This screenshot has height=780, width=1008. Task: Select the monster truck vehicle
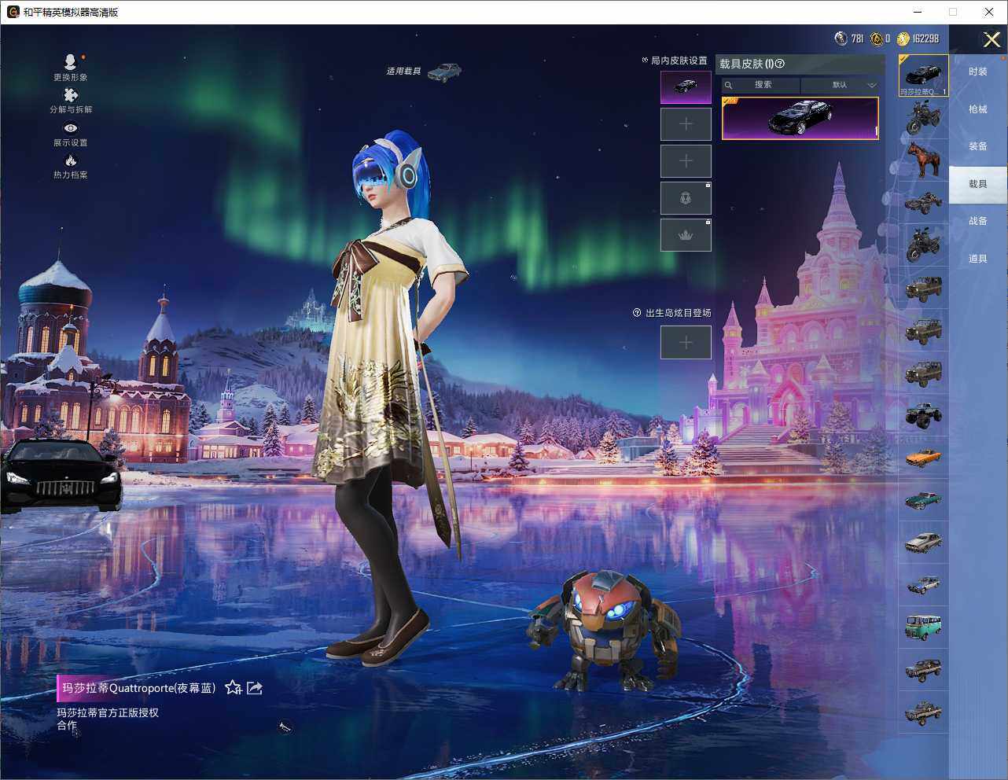coord(923,414)
